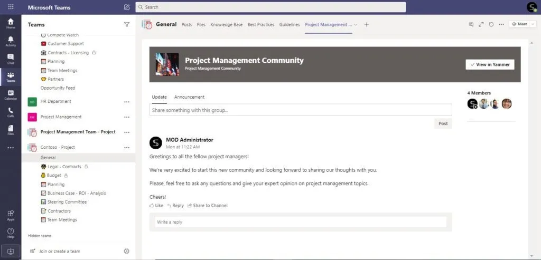The image size is (541, 260).
Task: Add a new tab with plus icon
Action: [x=367, y=24]
